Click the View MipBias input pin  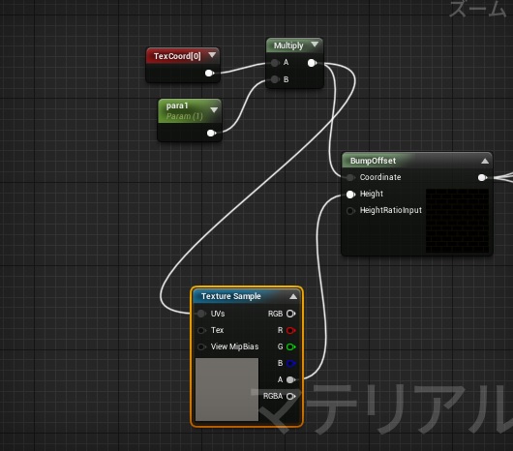click(x=201, y=346)
